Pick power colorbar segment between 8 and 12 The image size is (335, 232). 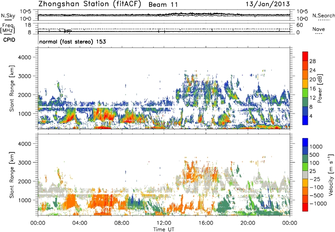[305, 102]
